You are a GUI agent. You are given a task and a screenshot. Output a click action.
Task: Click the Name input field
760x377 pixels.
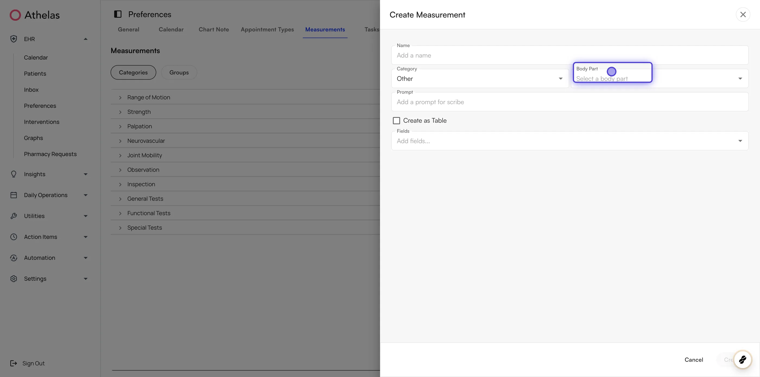[x=570, y=55]
